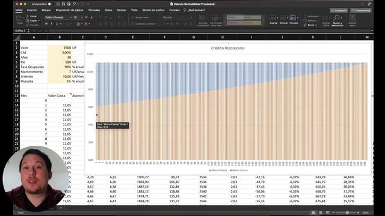Open the Copiar dropdown arrow

pyautogui.click(x=38, y=20)
